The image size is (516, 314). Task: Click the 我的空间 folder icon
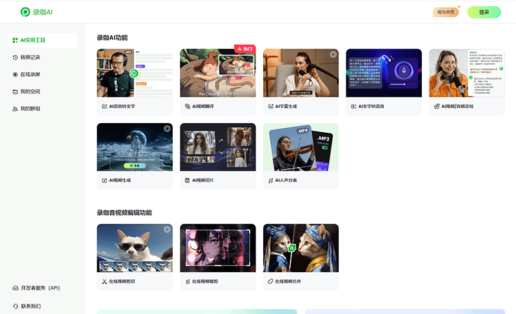[x=15, y=92]
